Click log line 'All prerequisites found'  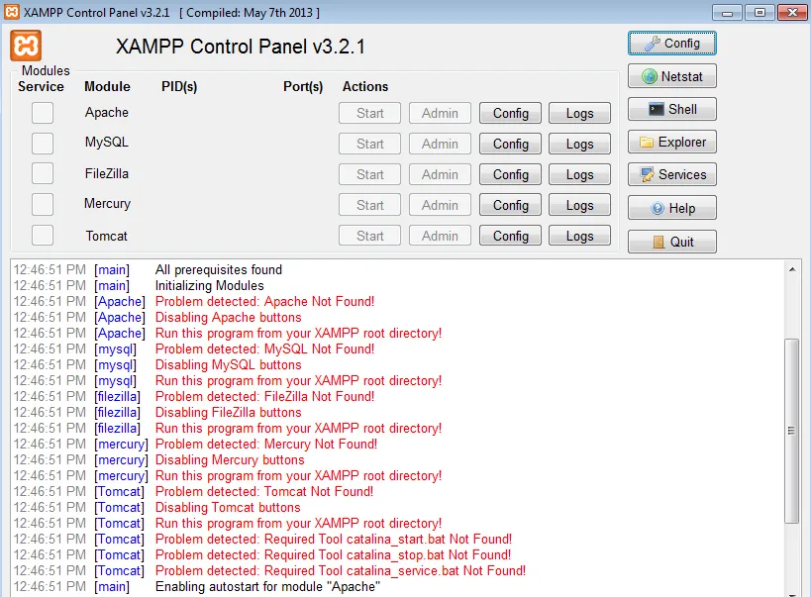(x=219, y=269)
